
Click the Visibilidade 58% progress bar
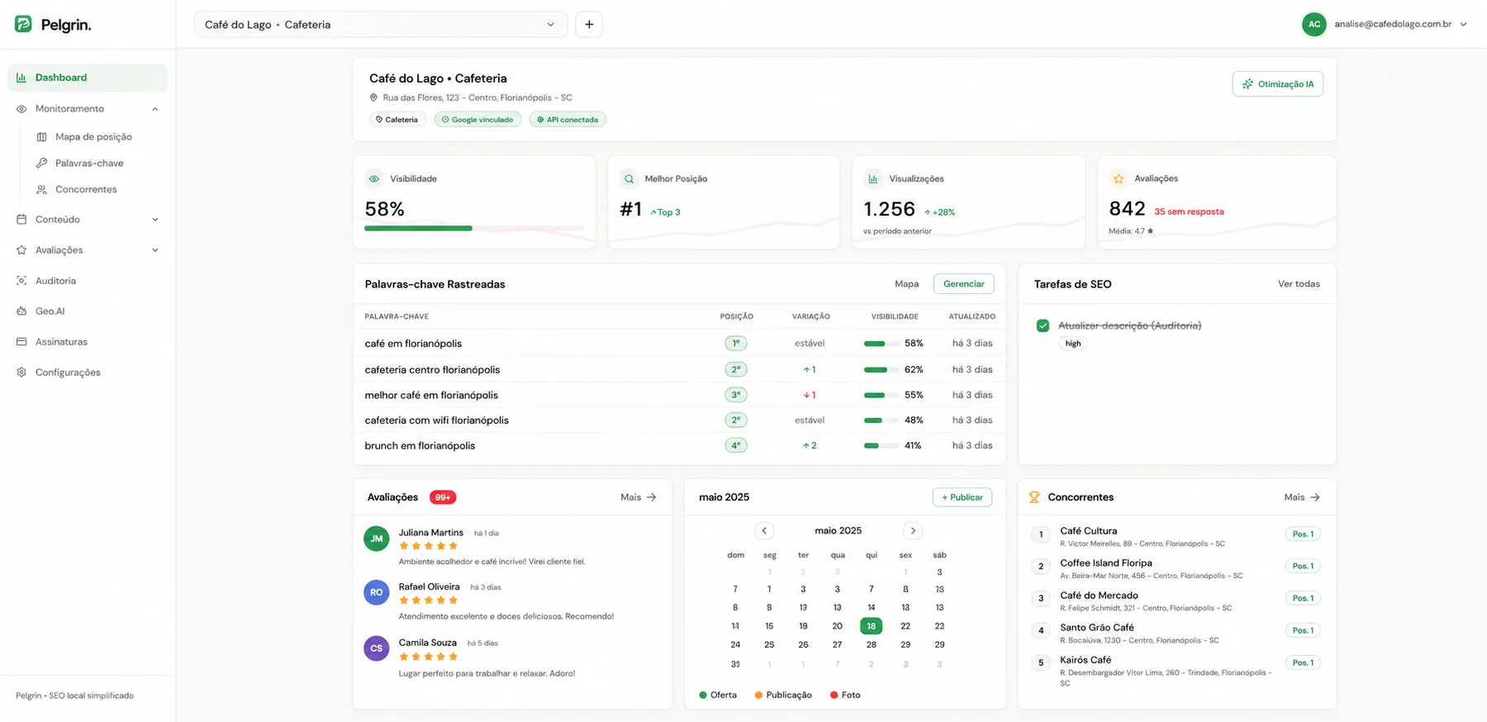474,228
